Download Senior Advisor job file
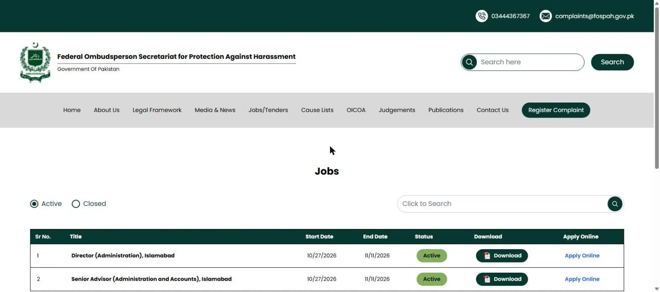660x292 pixels. coord(502,279)
